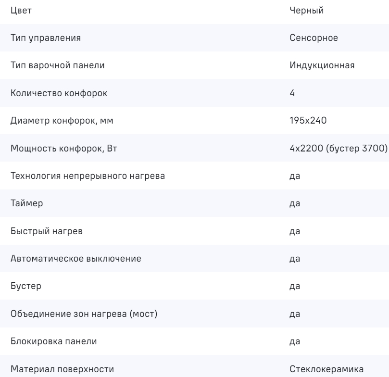Click the "Мощность конфорок, Вт" label
Image resolution: width=389 pixels, height=377 pixels.
coord(57,148)
